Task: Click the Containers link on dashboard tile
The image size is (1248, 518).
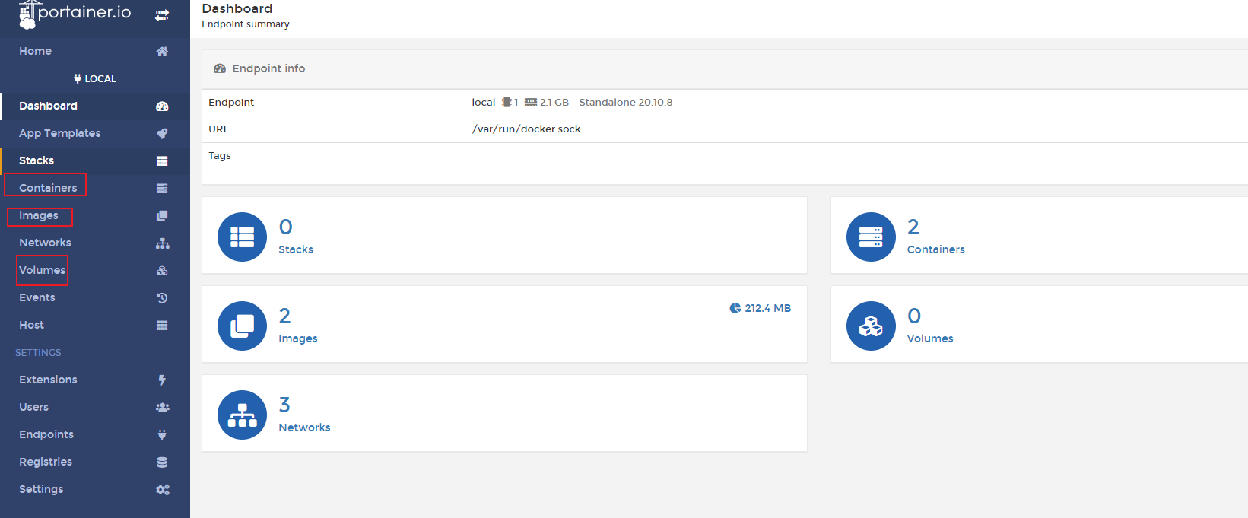Action: point(935,249)
